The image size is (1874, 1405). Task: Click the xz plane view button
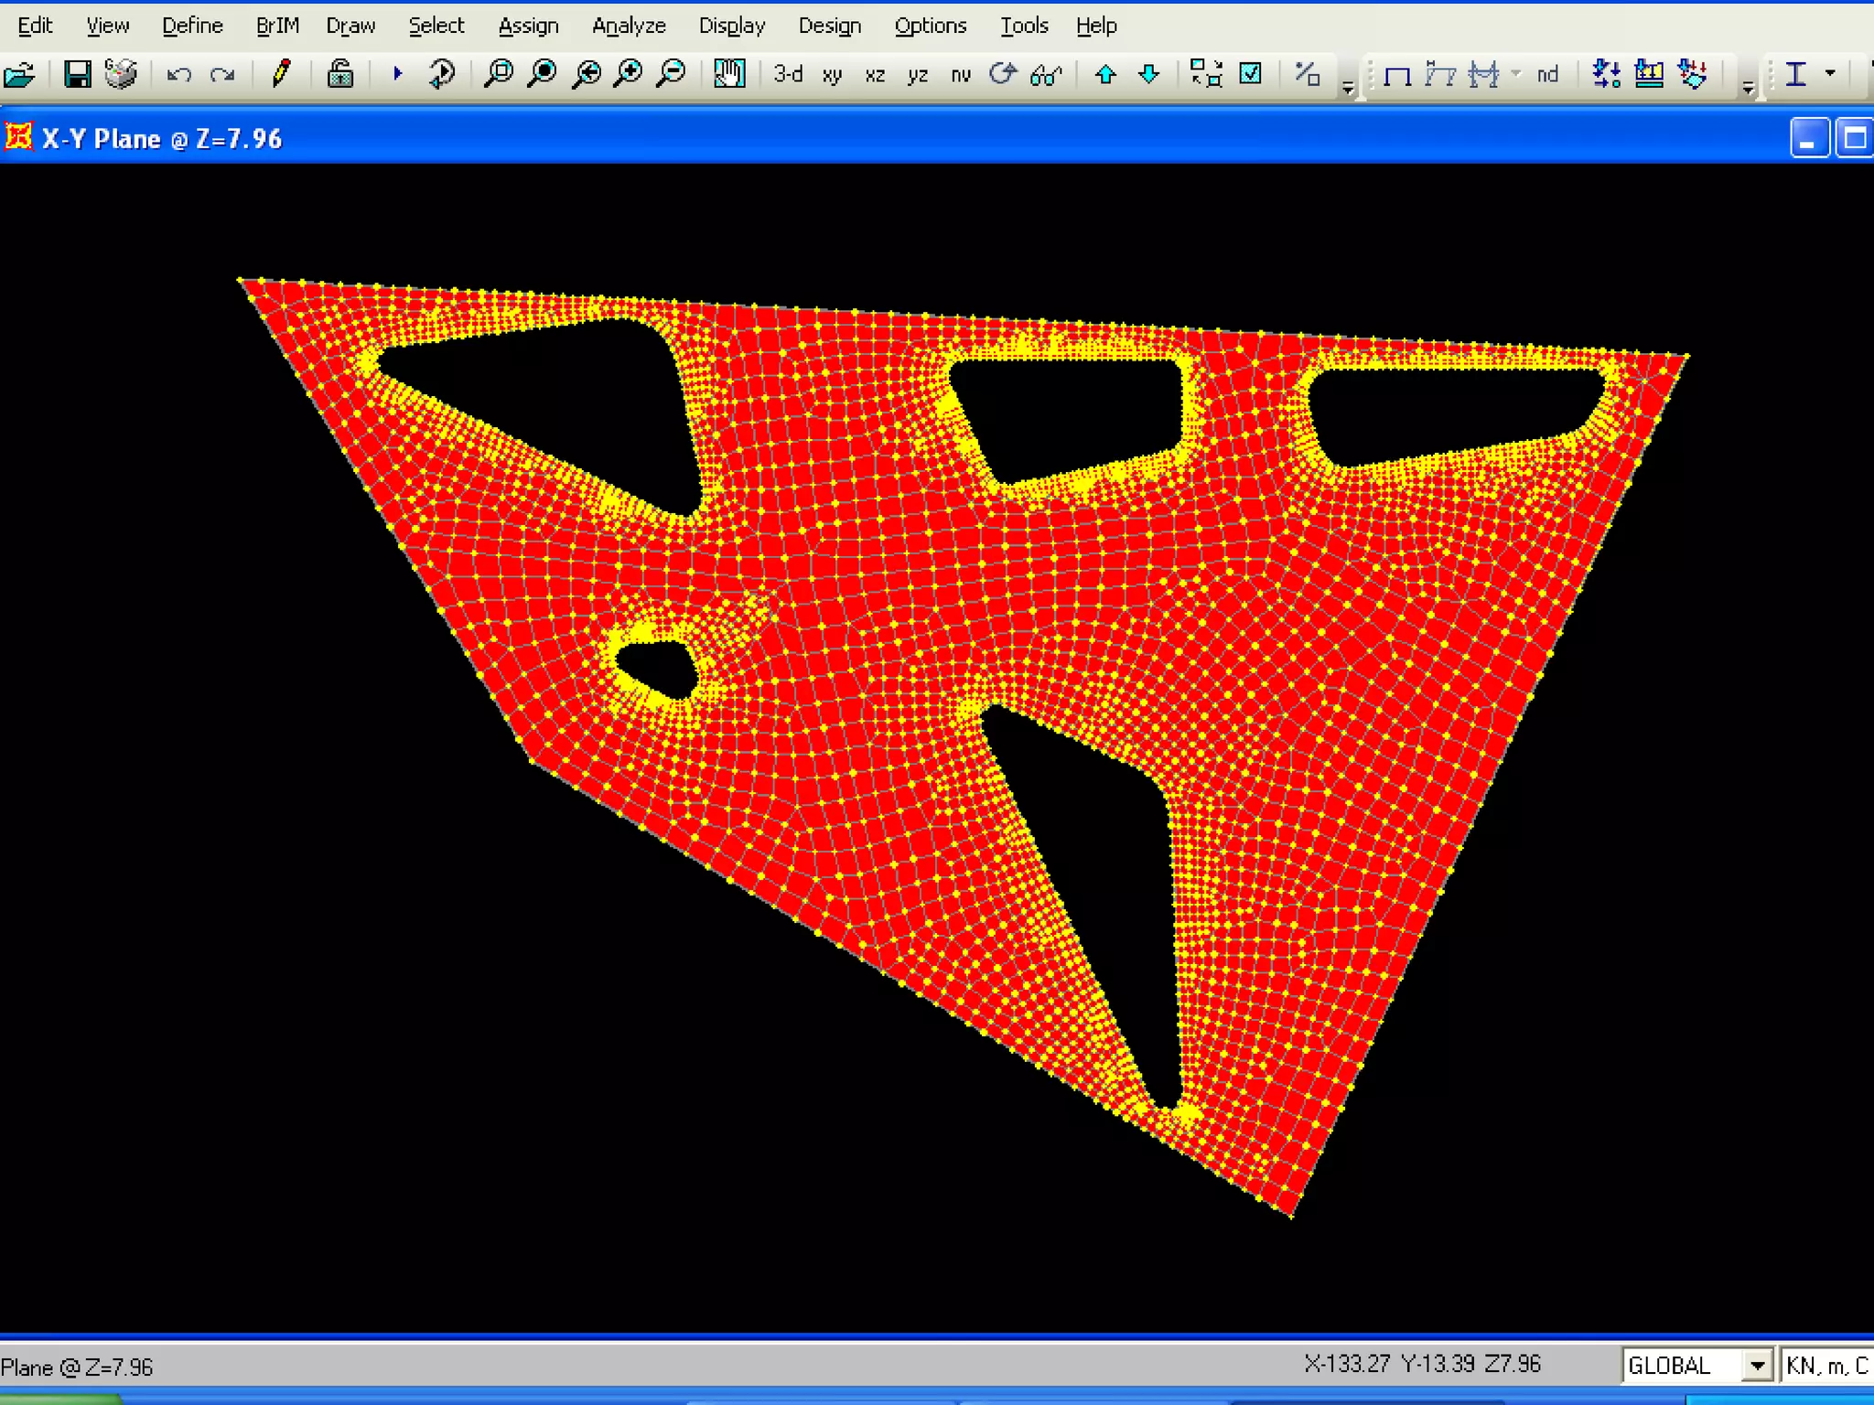pos(875,74)
